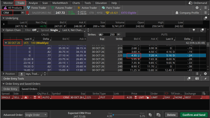
Task: Click the paste order icon beside Delete
Action: click(159, 115)
